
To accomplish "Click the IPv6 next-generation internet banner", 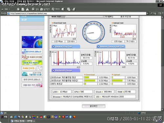I will [32, 57].
